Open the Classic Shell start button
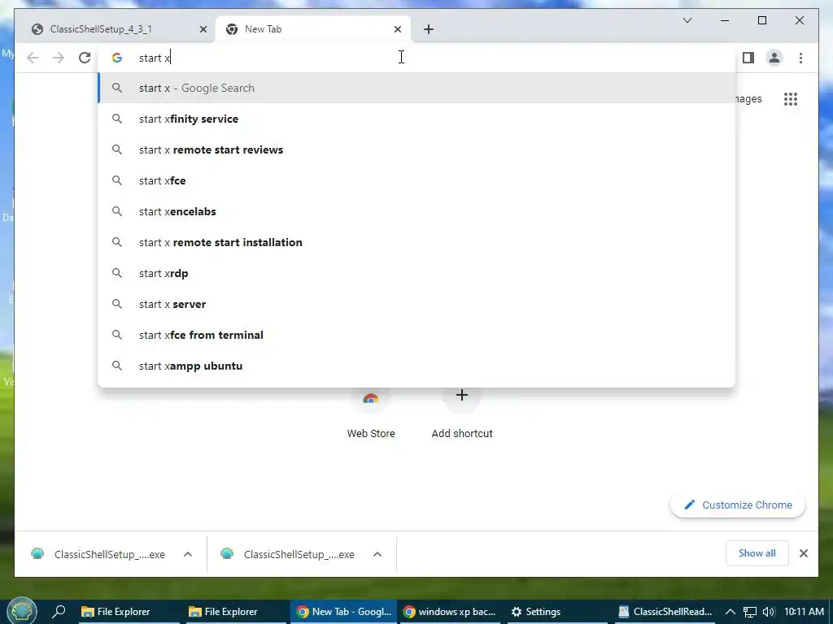Viewport: 833px width, 624px height. point(21,610)
